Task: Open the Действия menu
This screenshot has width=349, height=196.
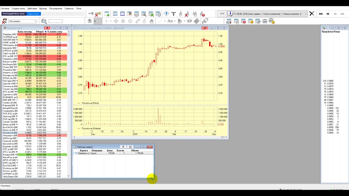Action: 32,8
